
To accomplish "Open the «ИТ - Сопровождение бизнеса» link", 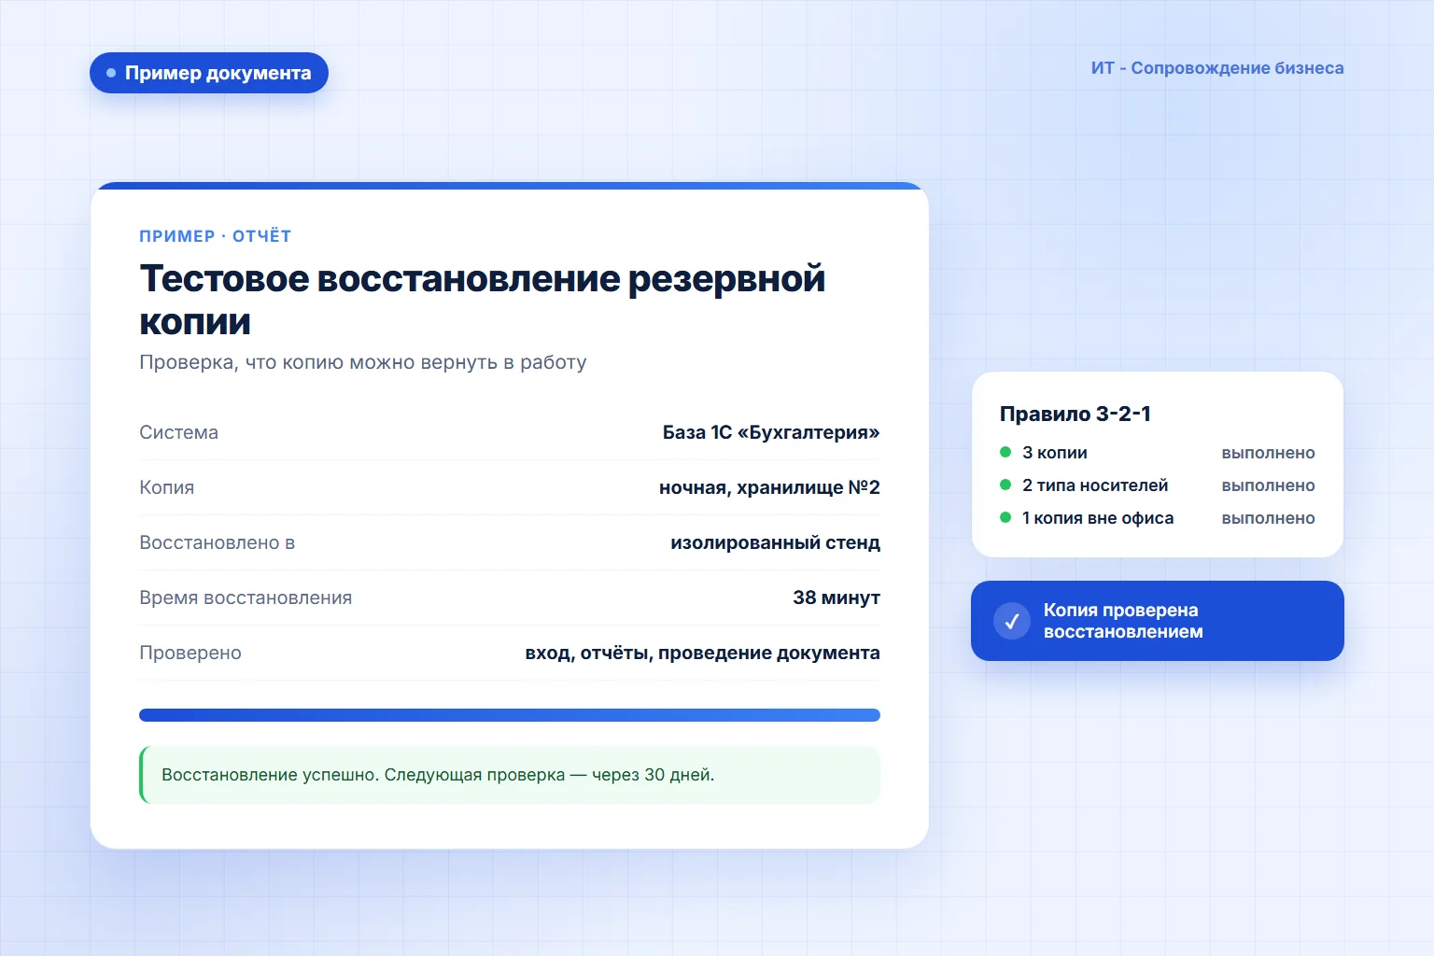I will 1217,68.
